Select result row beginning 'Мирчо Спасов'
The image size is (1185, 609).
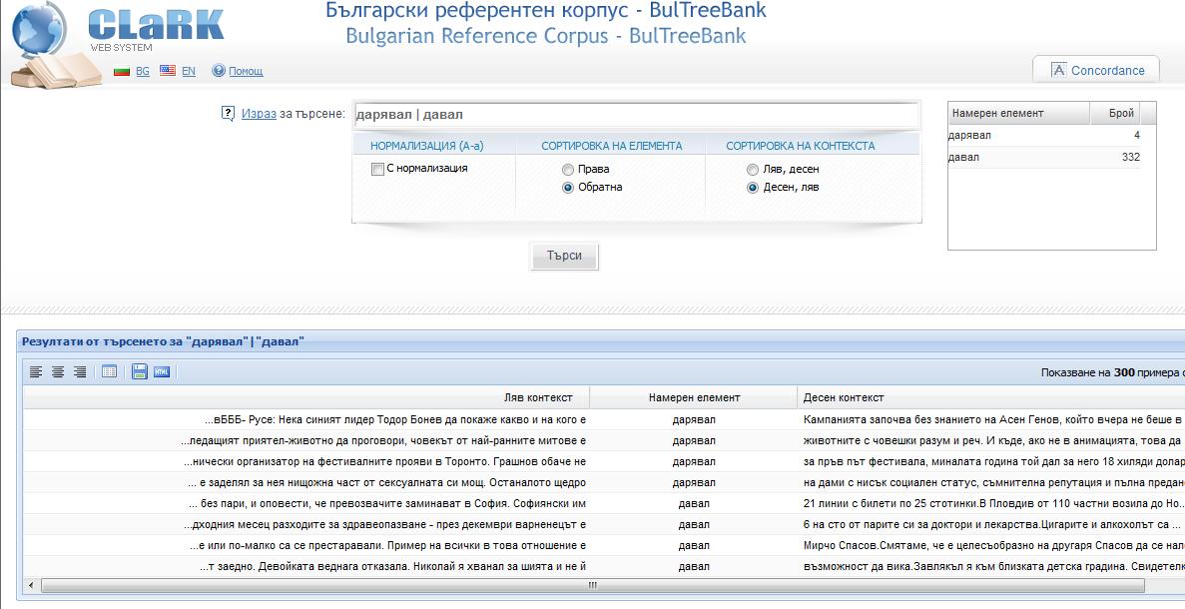pos(604,545)
